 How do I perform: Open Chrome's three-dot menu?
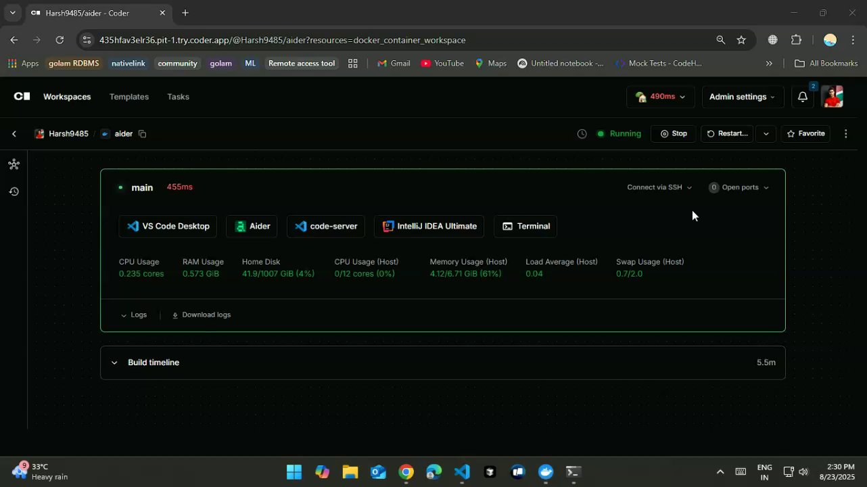pyautogui.click(x=852, y=40)
